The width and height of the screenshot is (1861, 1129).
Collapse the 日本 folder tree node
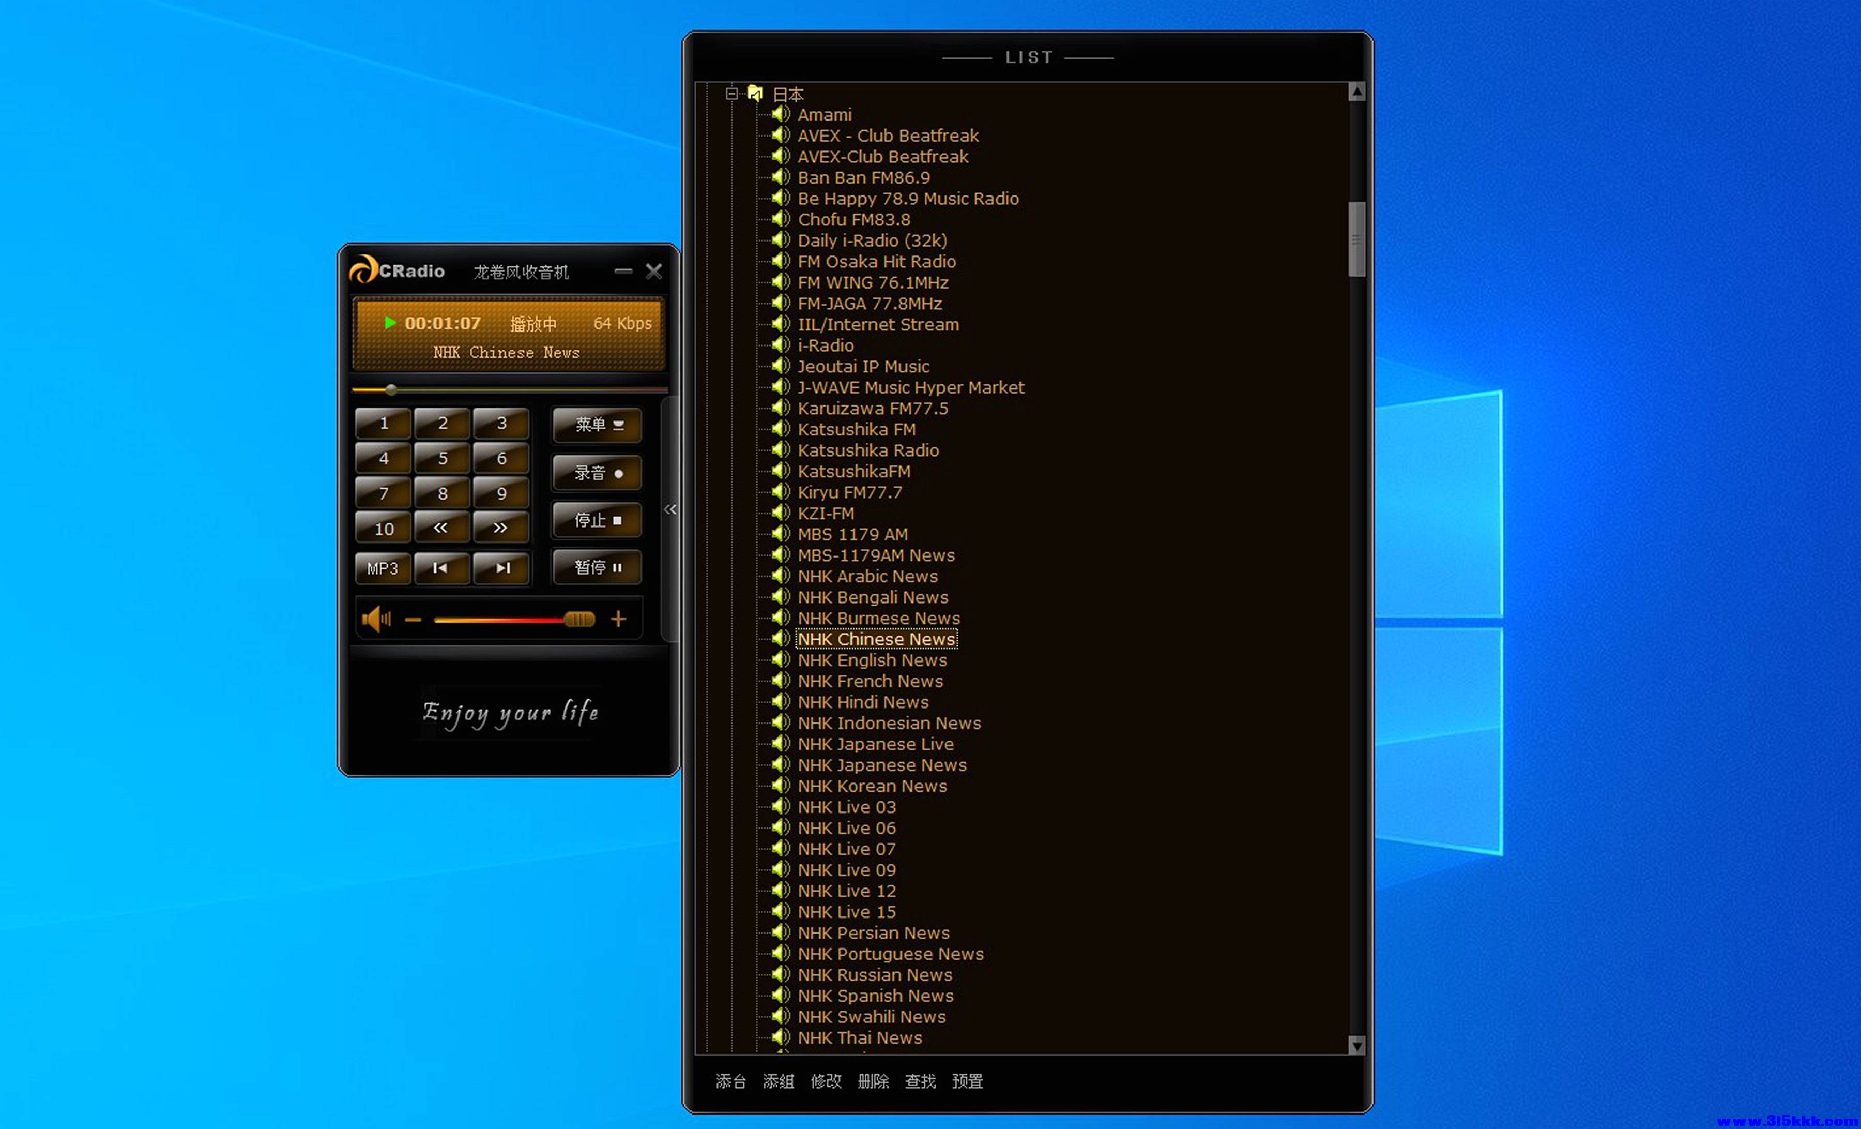(731, 94)
